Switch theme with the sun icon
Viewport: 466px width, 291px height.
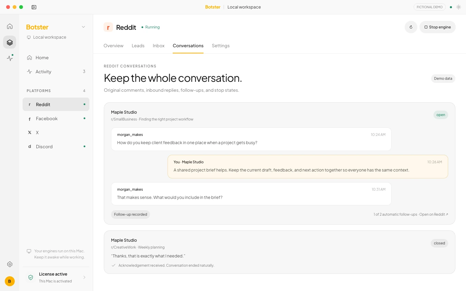pyautogui.click(x=458, y=7)
